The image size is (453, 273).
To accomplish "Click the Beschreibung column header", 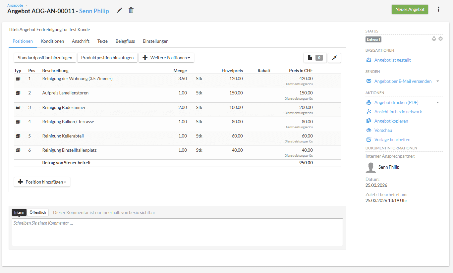I will 55,71.
